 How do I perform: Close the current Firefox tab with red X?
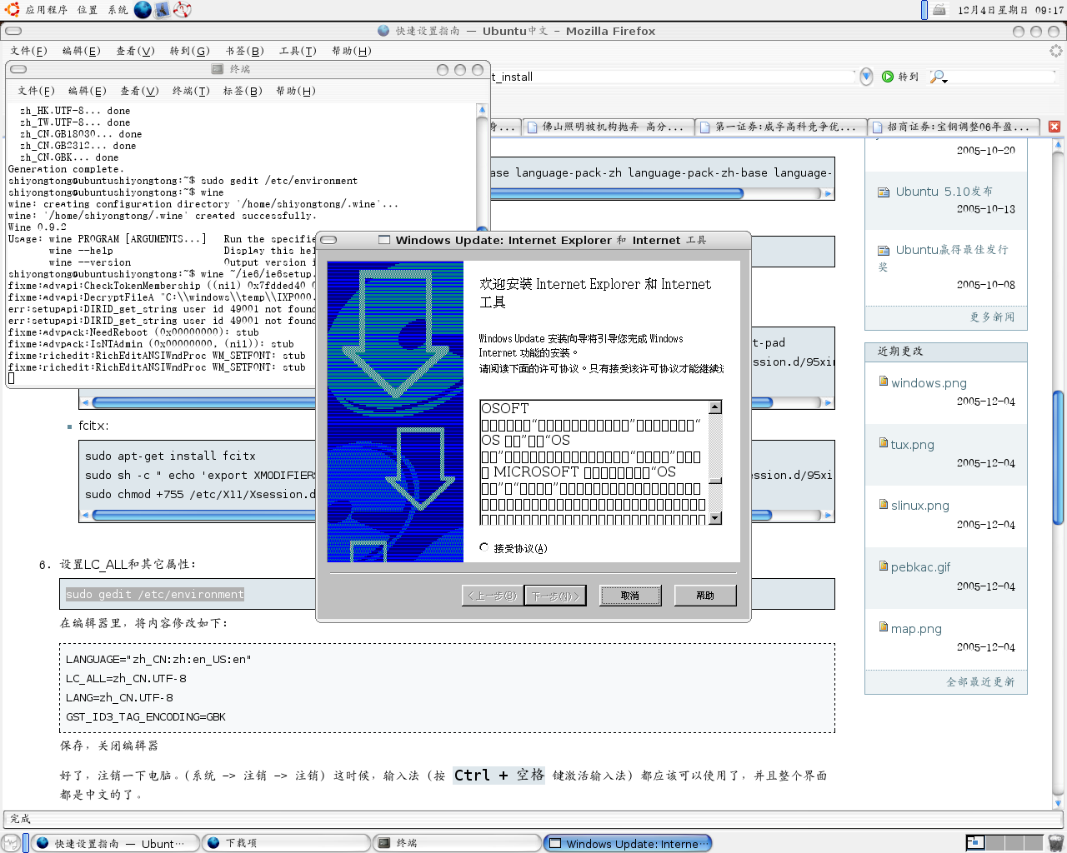tap(1054, 127)
